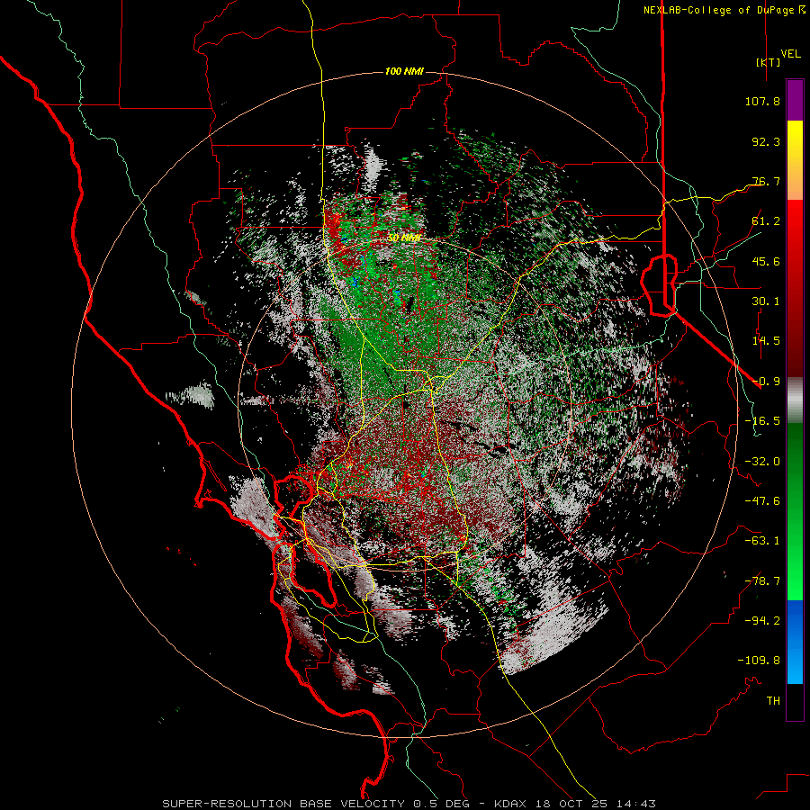810x810 pixels.
Task: Click the 61.2 velocity scale value
Action: tap(766, 221)
